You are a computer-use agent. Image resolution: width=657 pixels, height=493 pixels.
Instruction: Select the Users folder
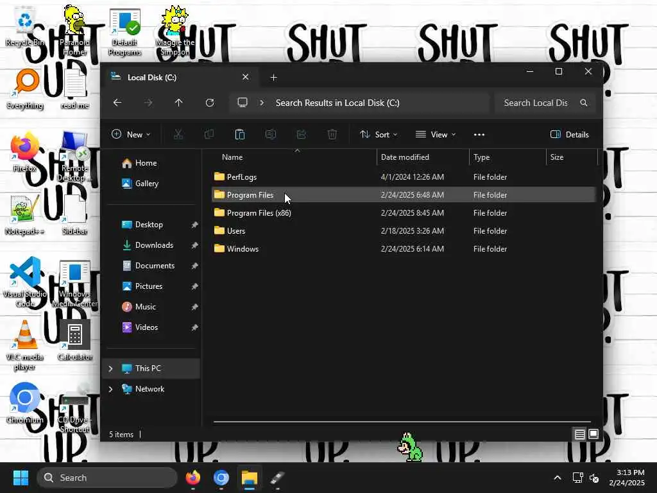point(404,231)
